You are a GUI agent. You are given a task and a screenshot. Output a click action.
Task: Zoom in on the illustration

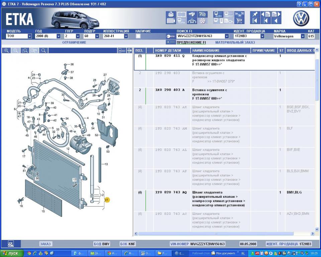point(6,51)
